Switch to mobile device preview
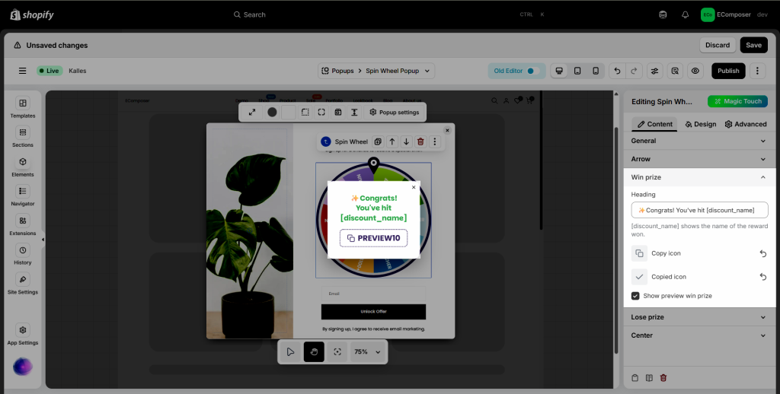The image size is (780, 394). (x=596, y=71)
